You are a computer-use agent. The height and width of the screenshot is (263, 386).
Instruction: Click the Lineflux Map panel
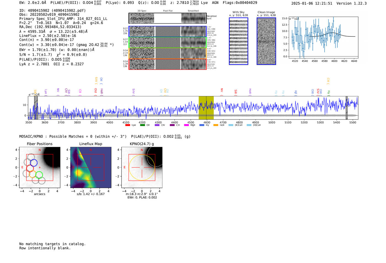pyautogui.click(x=91, y=168)
